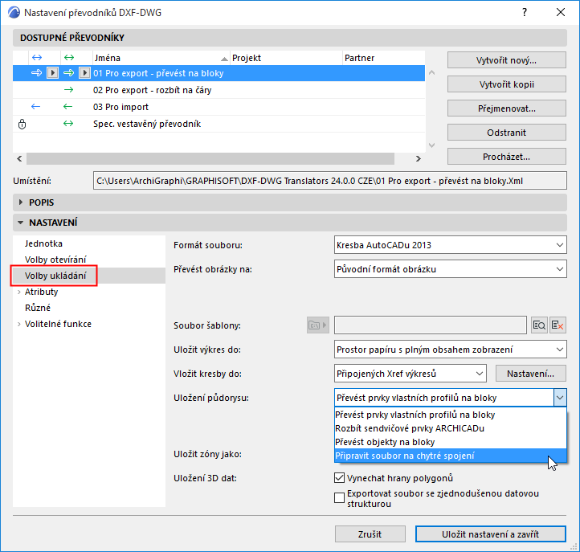The height and width of the screenshot is (552, 580).
Task: Select 01 Pro export - převést na bloky
Action: pos(219,73)
